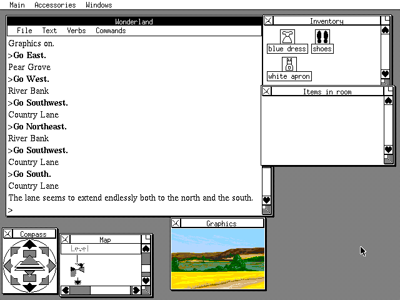Click the Items in room title bar
The image size is (400, 300).
[x=327, y=91]
